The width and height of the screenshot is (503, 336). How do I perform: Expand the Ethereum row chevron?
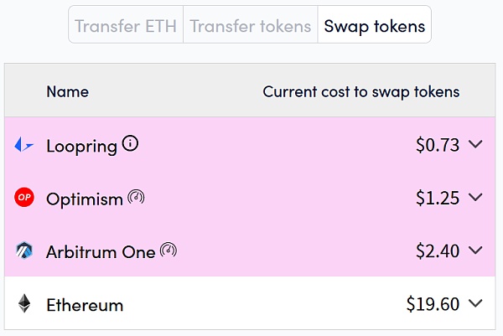pos(475,303)
